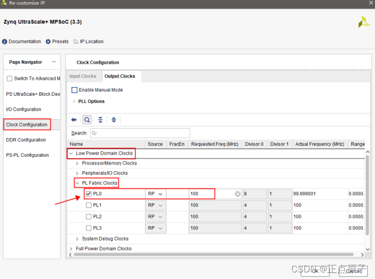375x279 pixels.
Task: Uncheck the PL0 clock checkbox
Action: pos(89,194)
